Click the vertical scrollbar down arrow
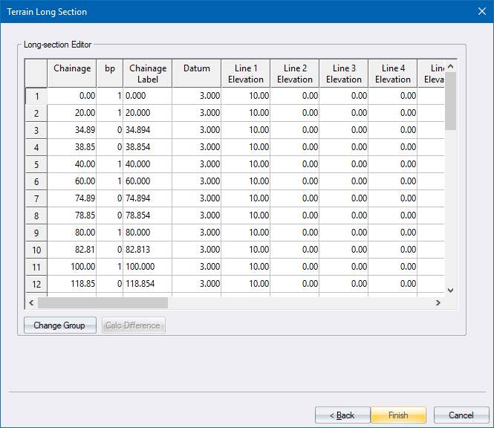This screenshot has width=494, height=428. (451, 291)
